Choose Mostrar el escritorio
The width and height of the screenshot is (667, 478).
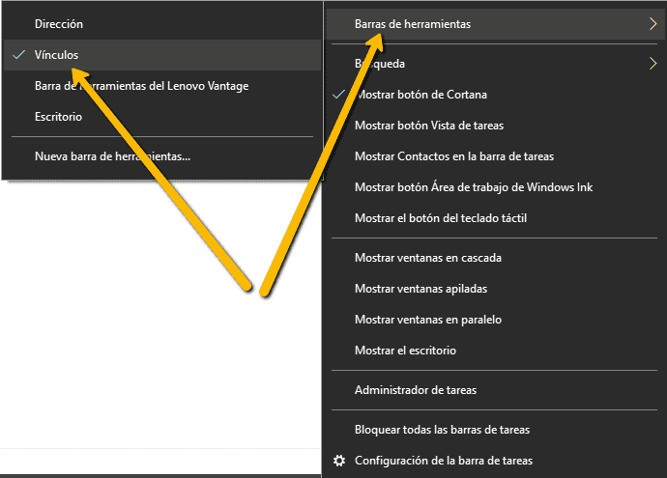click(x=496, y=351)
